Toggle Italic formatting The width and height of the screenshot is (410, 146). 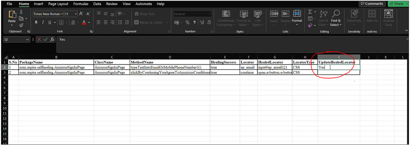click(43, 22)
